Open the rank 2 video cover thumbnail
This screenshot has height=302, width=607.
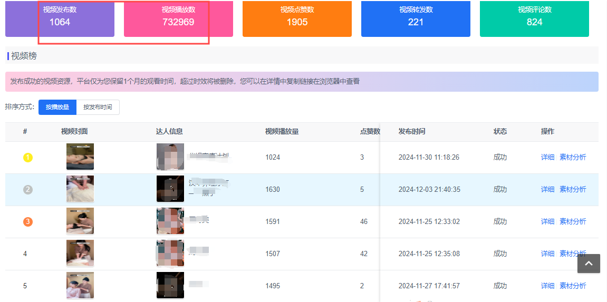[80, 189]
